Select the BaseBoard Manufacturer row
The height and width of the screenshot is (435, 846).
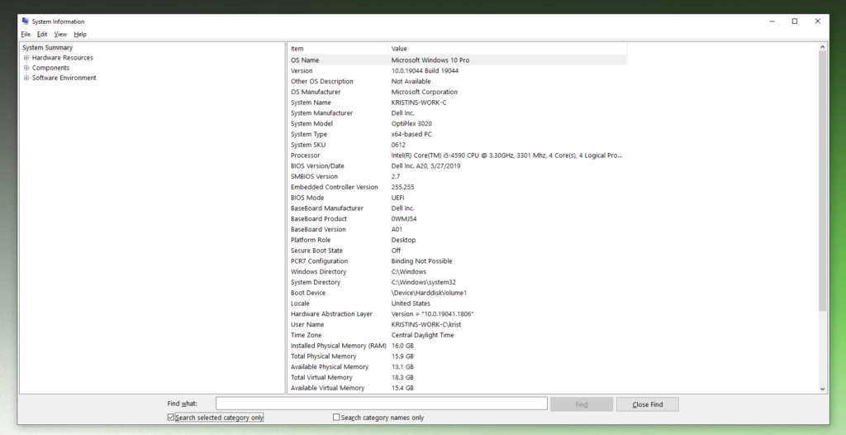tap(458, 208)
